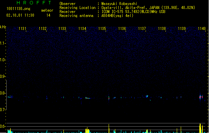Select the filename 10011130.png
209x133 pixels.
(19, 9)
